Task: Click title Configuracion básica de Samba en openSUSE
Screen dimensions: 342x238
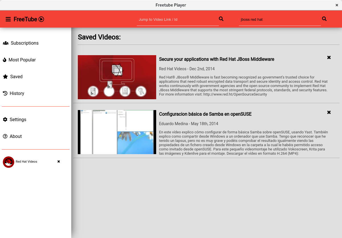Action: click(x=205, y=114)
